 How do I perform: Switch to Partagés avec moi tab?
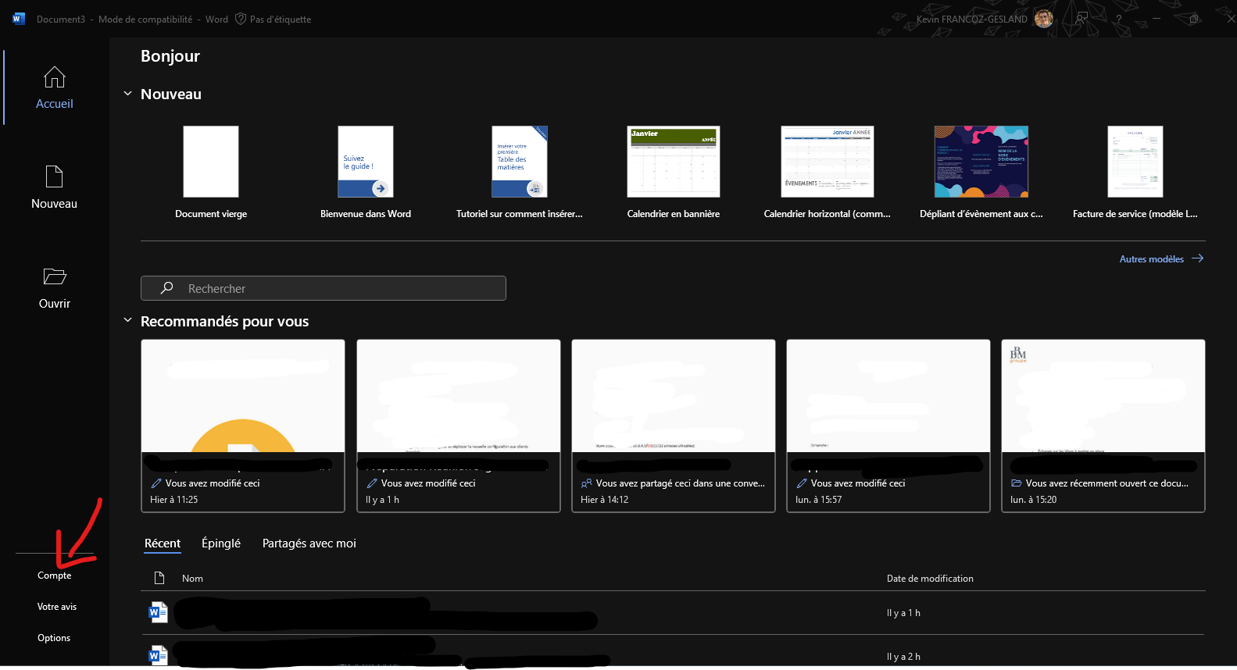click(x=309, y=543)
